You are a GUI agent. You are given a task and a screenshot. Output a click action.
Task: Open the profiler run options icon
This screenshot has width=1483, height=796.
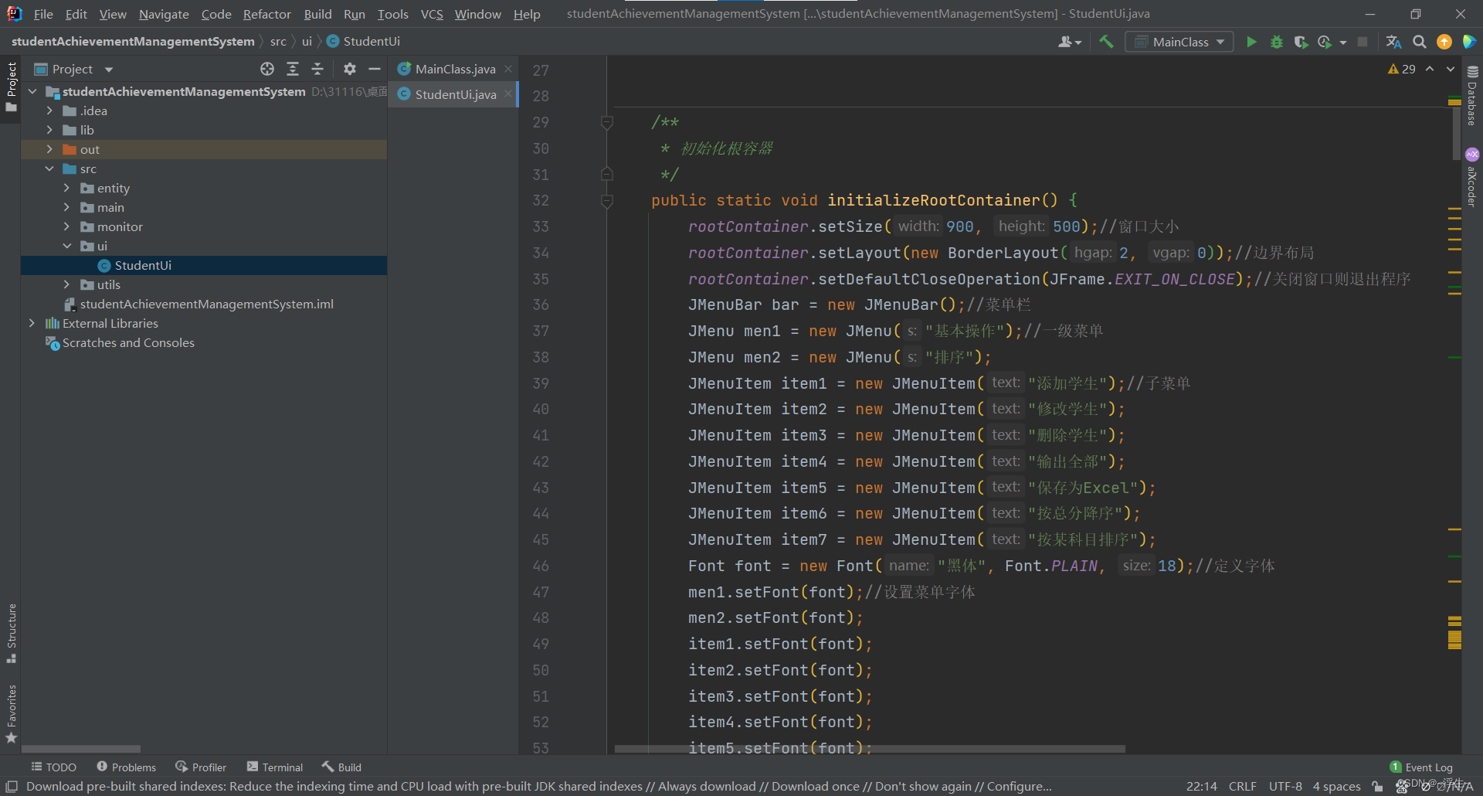[x=1325, y=42]
